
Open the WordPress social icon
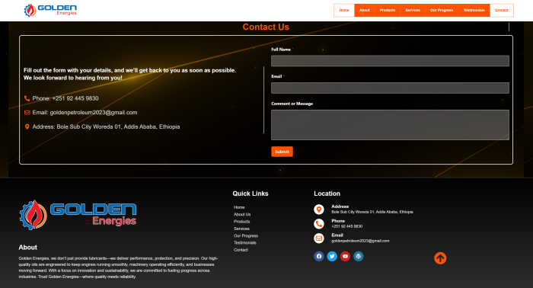pyautogui.click(x=359, y=256)
